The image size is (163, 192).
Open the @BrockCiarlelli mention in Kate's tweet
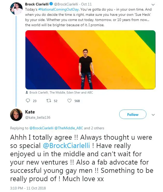67,146
